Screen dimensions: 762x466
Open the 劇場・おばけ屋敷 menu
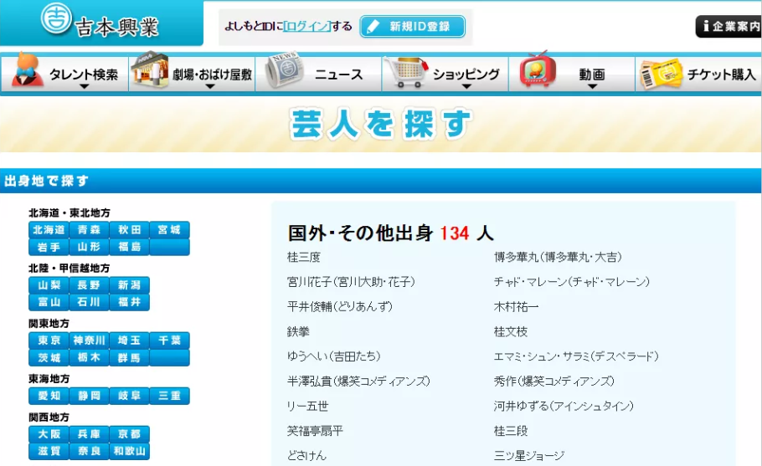[x=192, y=74]
